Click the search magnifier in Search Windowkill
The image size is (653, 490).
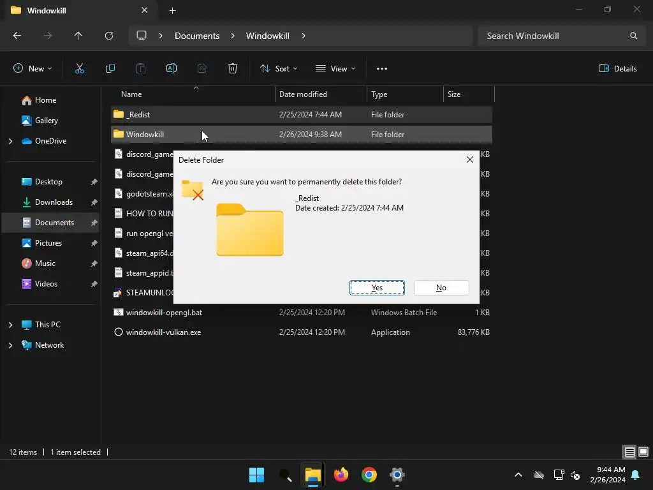(633, 36)
